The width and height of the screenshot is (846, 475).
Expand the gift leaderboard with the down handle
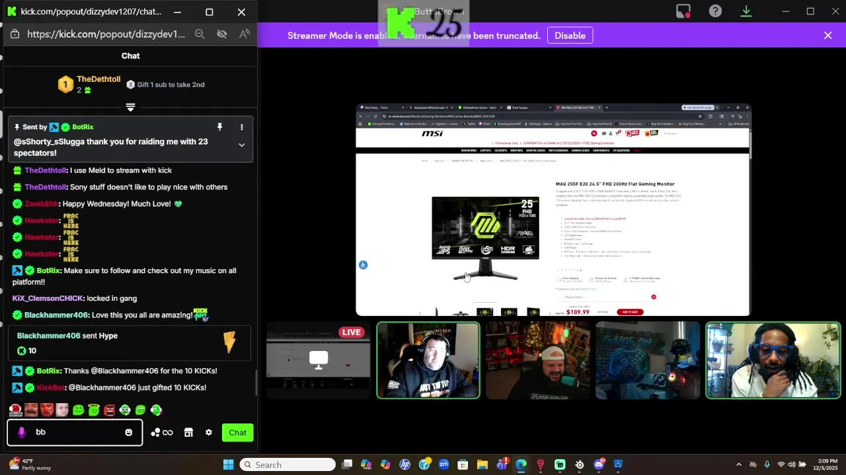130,107
